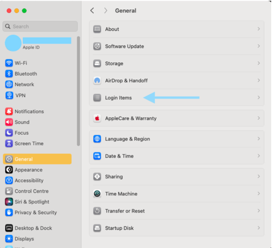Click the Privacy & Security hand icon
This screenshot has width=275, height=248.
9,213
